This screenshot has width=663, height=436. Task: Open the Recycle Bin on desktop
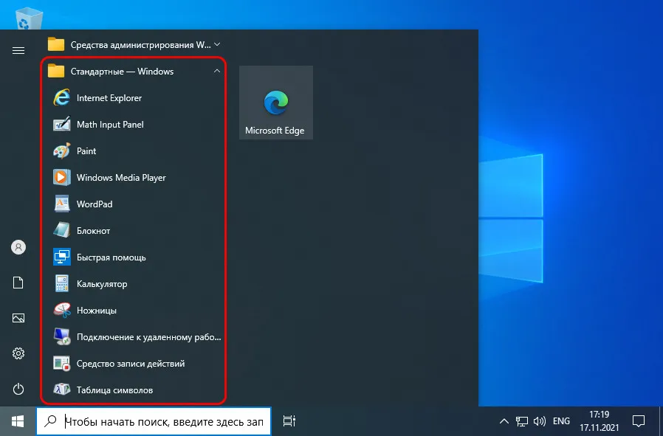[29, 19]
